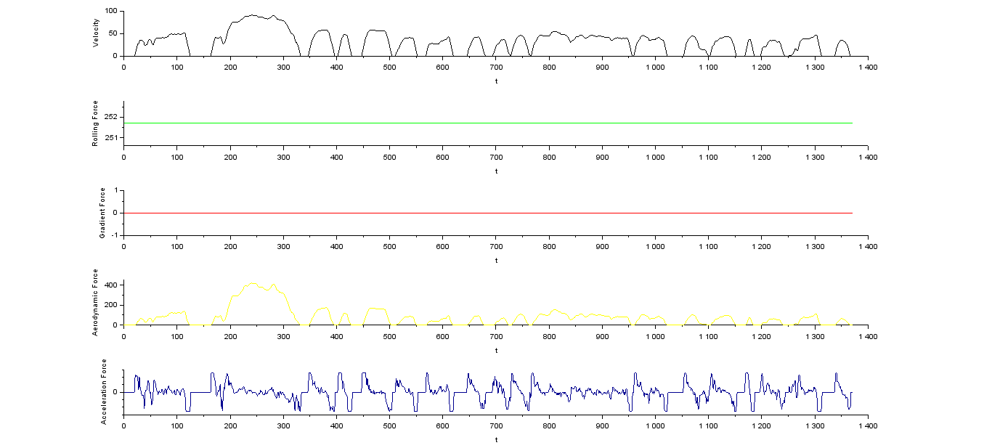Click the 1 200 x-axis tick of Gradient Force plot

[x=761, y=246]
